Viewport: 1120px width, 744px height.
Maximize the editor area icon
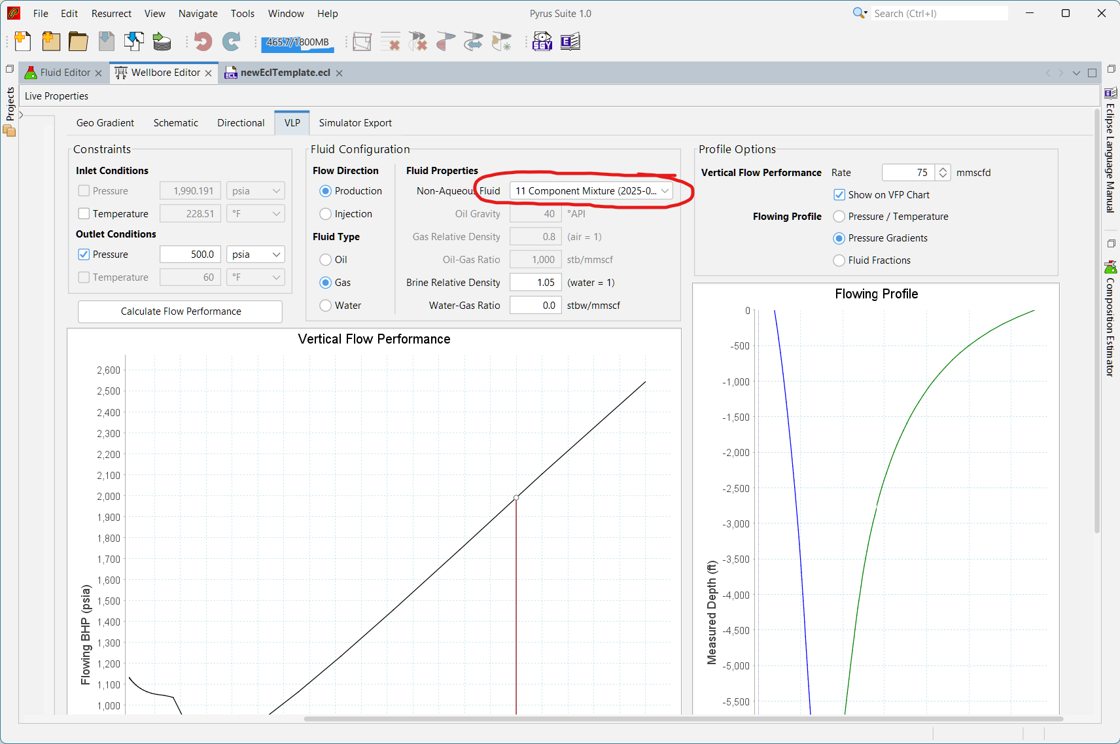pos(1092,73)
